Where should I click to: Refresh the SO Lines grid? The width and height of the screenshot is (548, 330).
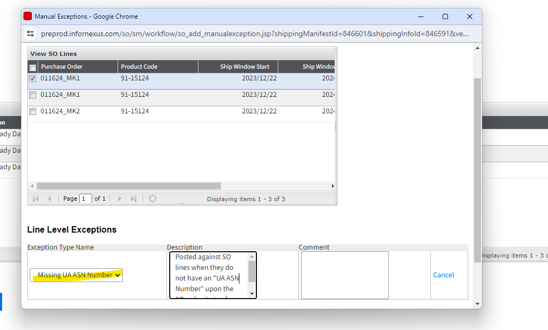coord(152,199)
